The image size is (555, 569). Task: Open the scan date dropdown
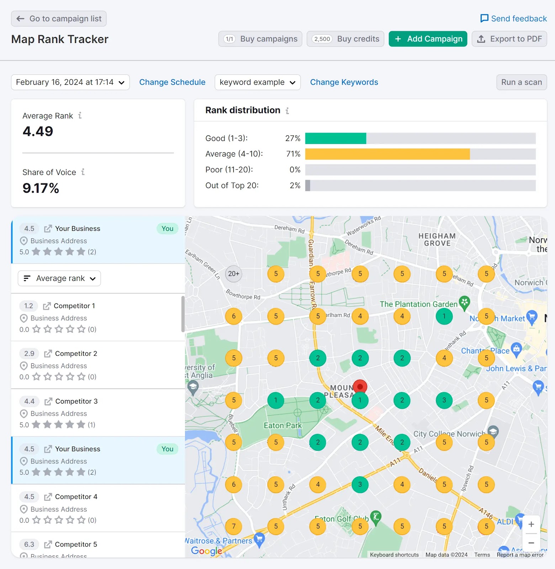(70, 83)
